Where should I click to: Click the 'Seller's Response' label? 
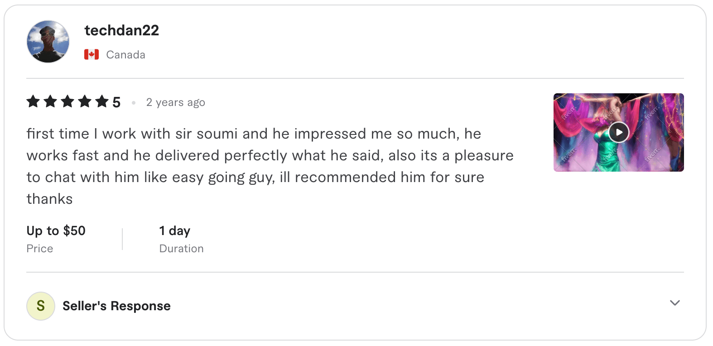[116, 306]
